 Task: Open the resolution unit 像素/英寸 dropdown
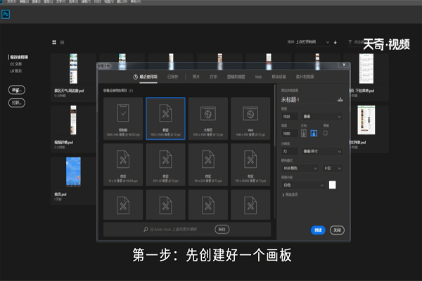tap(322, 152)
